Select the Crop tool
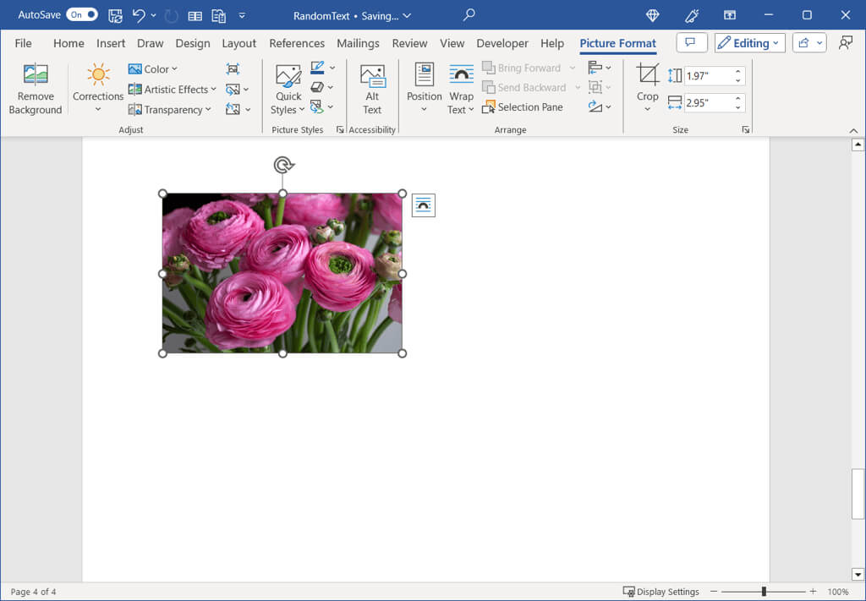The image size is (866, 601). (647, 75)
